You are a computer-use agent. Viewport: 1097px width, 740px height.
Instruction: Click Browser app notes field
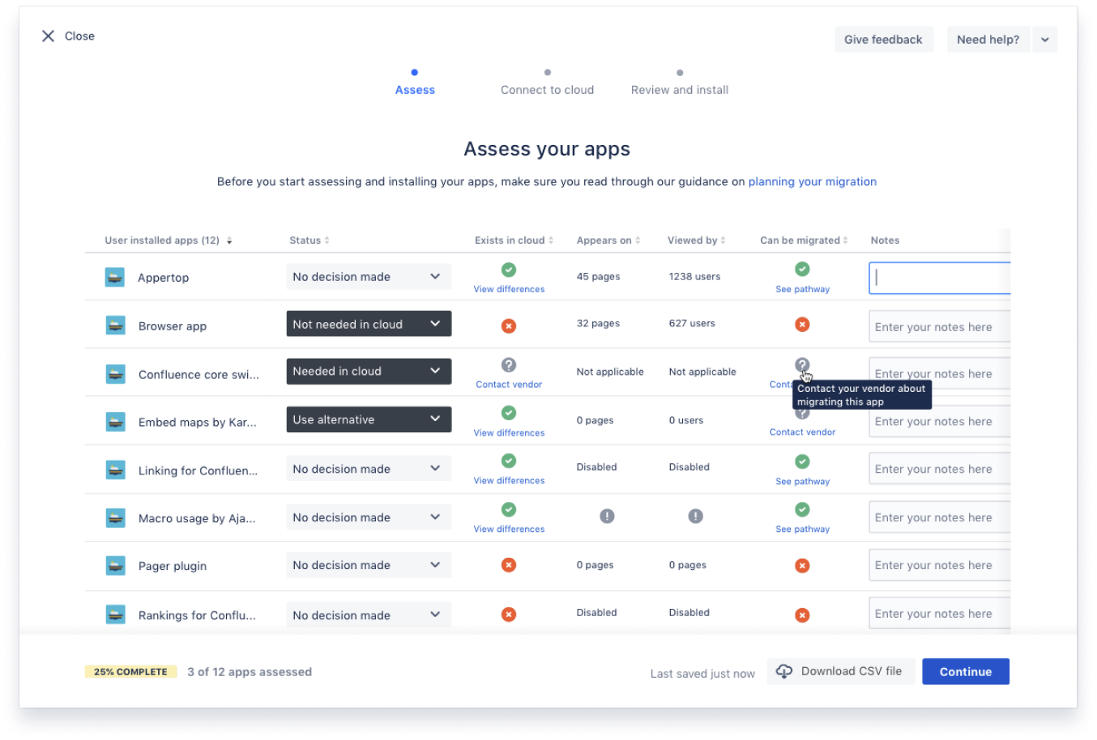(x=940, y=326)
